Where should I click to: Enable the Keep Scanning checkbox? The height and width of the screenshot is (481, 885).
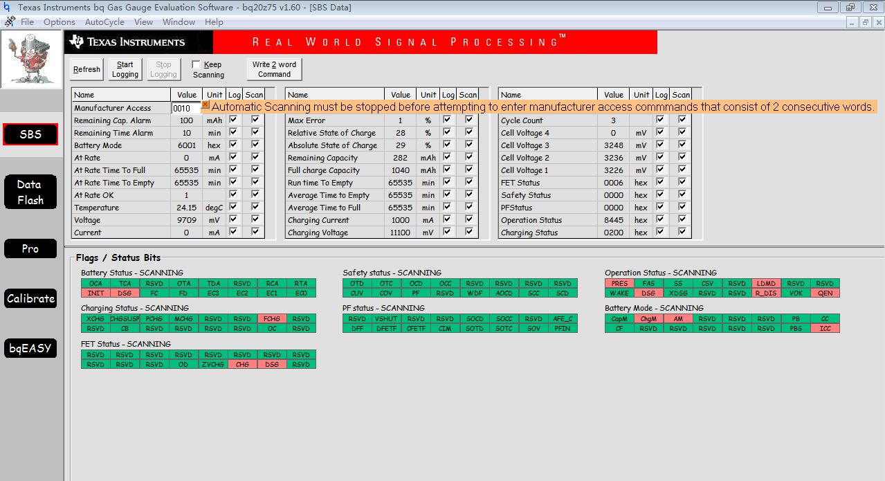point(196,64)
